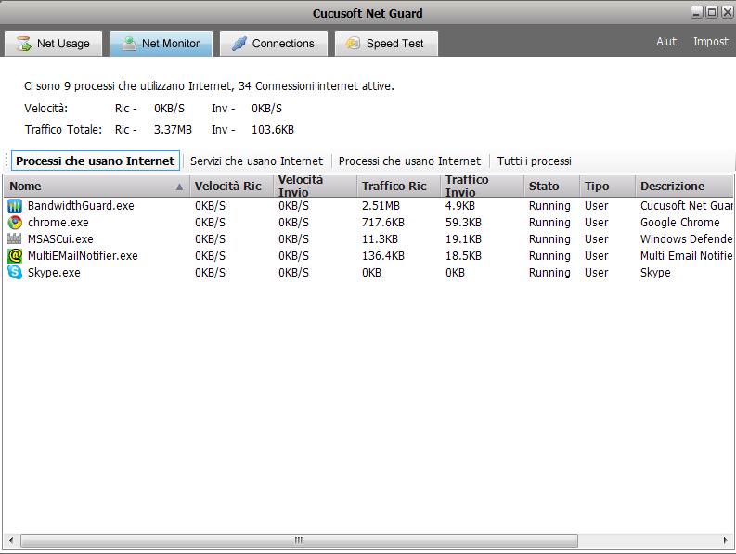Select the second 'Processi che usano Internet' filter

tap(409, 161)
